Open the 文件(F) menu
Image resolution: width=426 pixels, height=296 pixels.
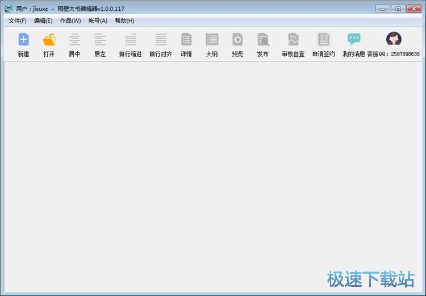point(18,20)
